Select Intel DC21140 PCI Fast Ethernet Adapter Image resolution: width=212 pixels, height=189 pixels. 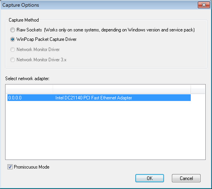94,98
